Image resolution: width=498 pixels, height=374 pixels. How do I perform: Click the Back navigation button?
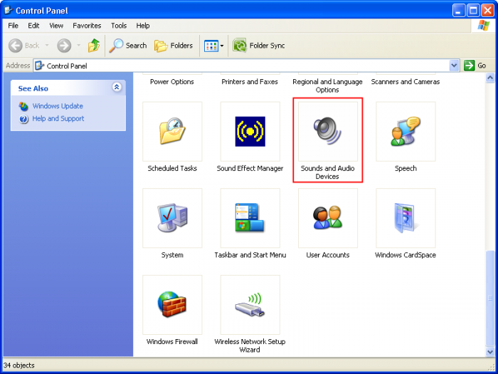click(x=23, y=46)
